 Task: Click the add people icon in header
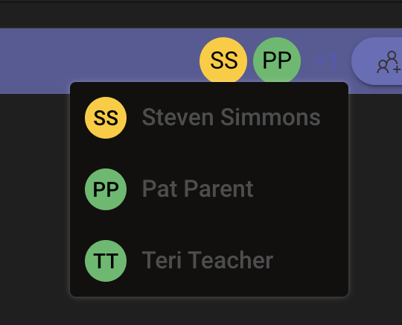pyautogui.click(x=389, y=62)
